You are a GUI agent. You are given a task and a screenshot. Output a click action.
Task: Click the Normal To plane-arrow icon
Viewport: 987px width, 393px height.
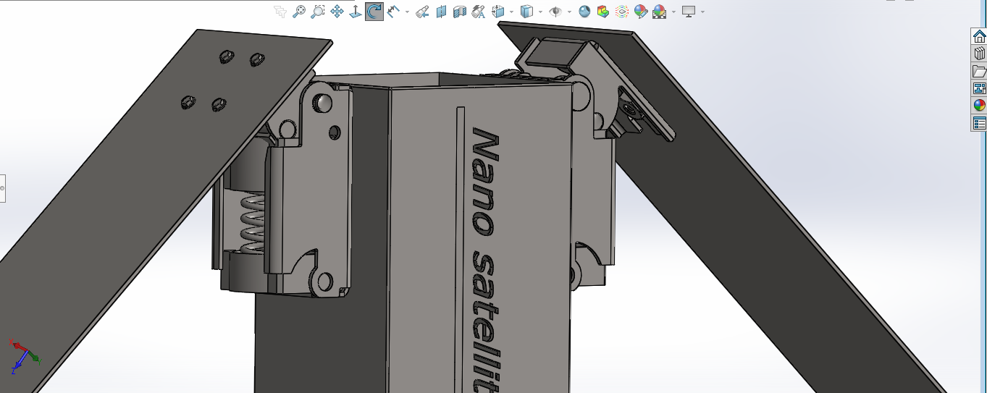[x=356, y=12]
